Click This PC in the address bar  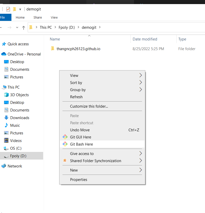pos(46,27)
